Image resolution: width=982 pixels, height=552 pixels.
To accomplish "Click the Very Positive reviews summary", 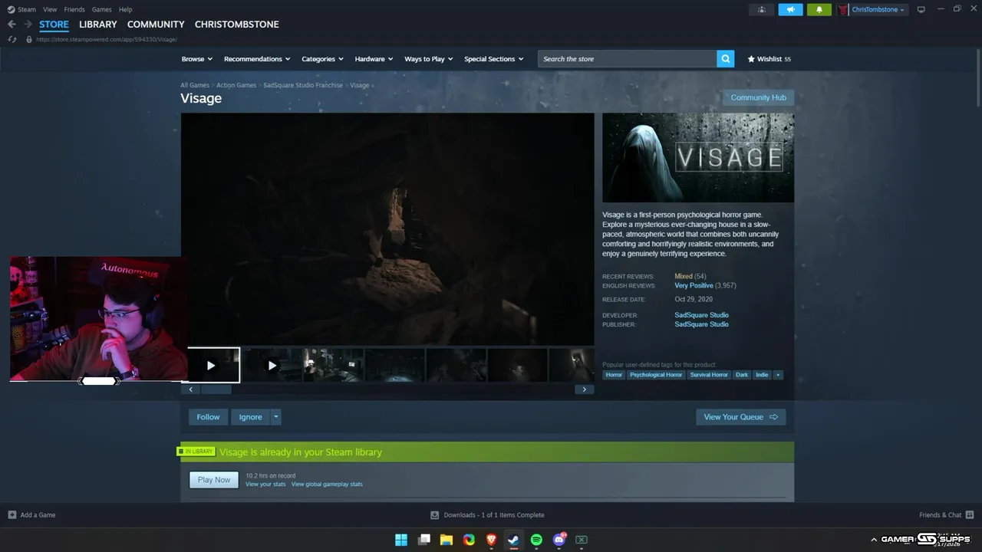I will (x=694, y=285).
